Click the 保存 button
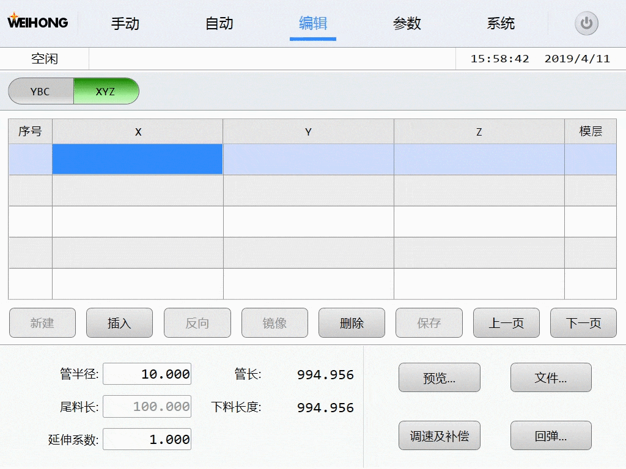Viewport: 626px width, 469px height. [429, 322]
